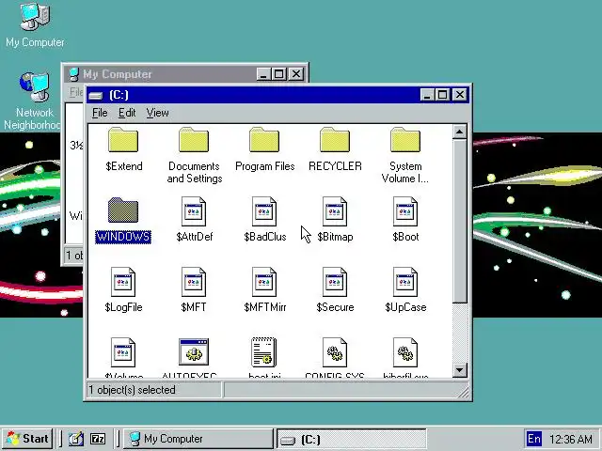The height and width of the screenshot is (451, 602).
Task: Maximize the C: window
Action: click(x=443, y=95)
